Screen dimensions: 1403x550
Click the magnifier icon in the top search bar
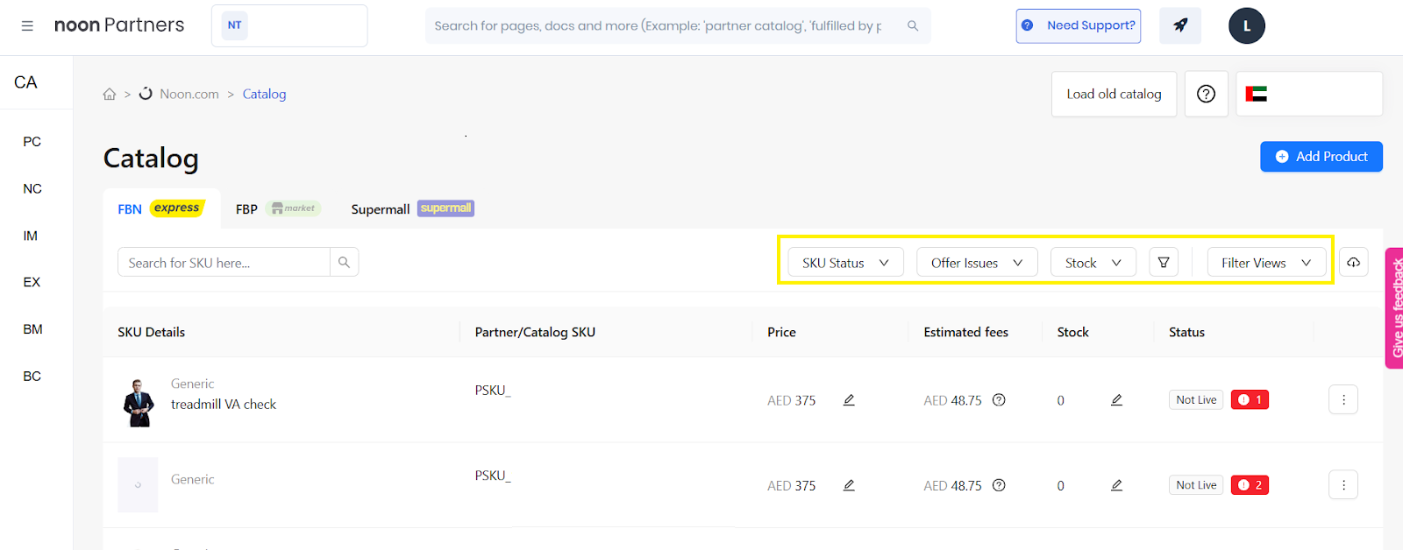(913, 26)
